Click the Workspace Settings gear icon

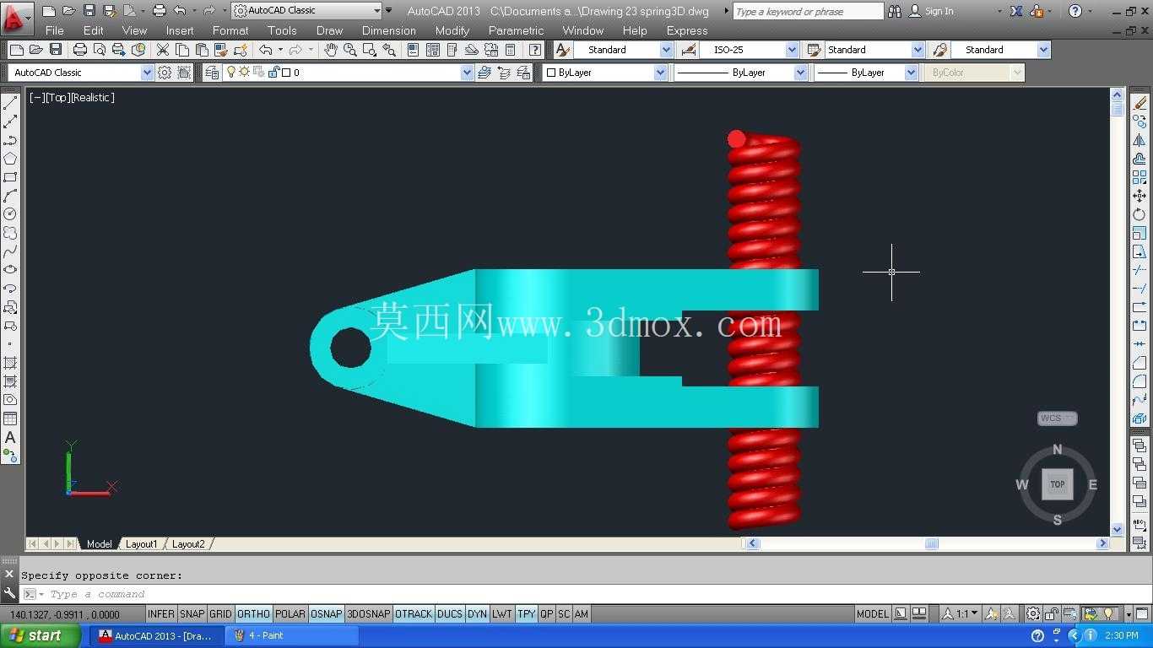(x=165, y=73)
